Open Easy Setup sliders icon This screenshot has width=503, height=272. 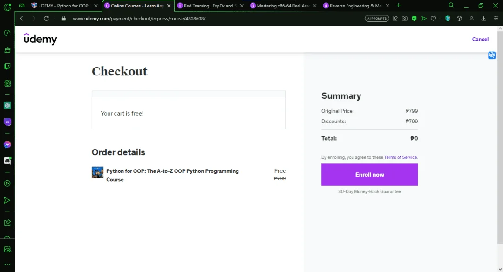[x=496, y=19]
